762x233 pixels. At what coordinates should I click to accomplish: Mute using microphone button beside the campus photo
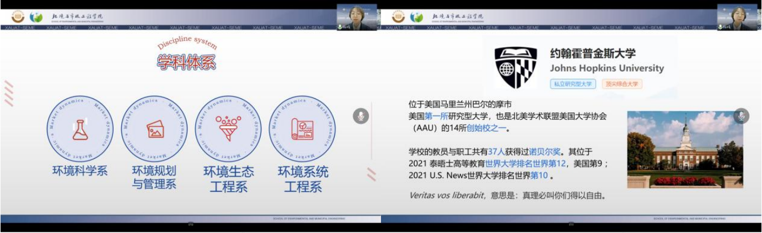click(x=742, y=116)
